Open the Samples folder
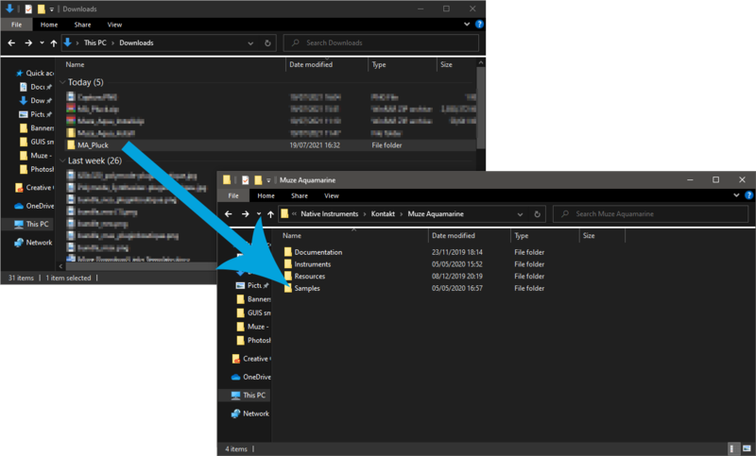756x456 pixels. click(307, 288)
